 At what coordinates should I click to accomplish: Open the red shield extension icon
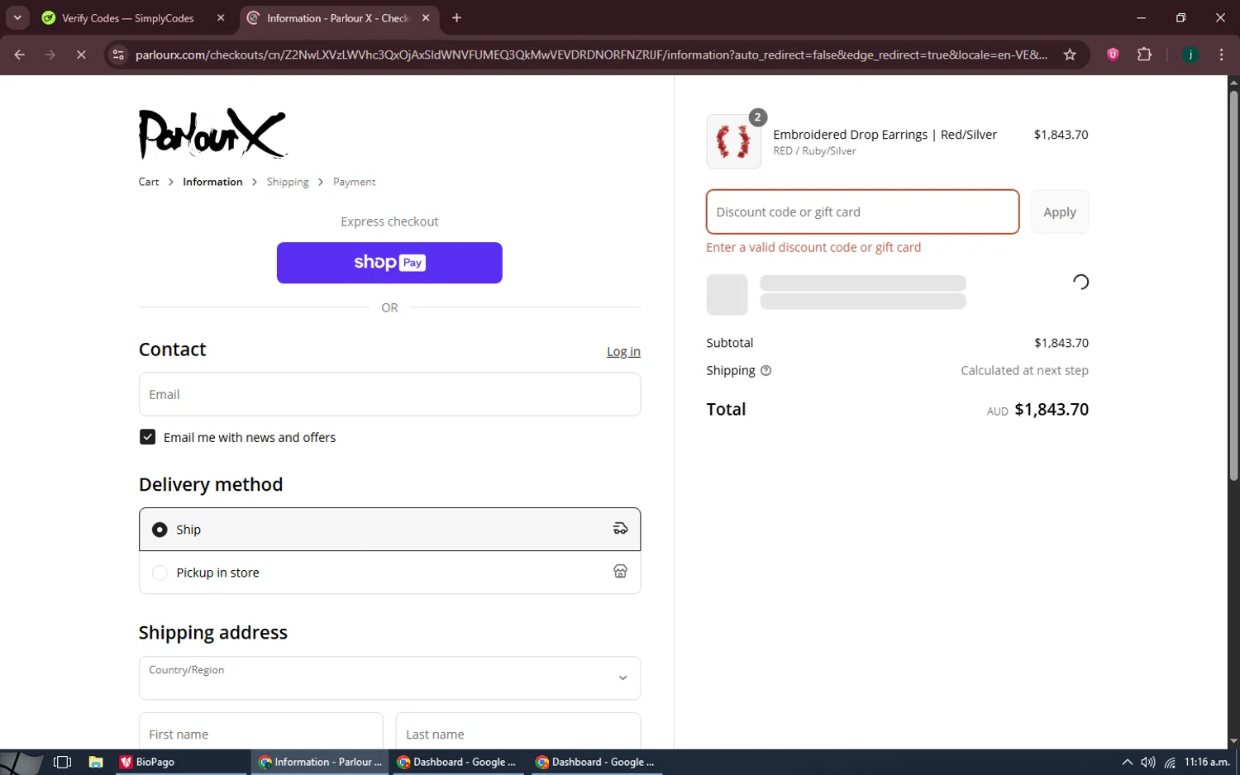click(x=1113, y=55)
